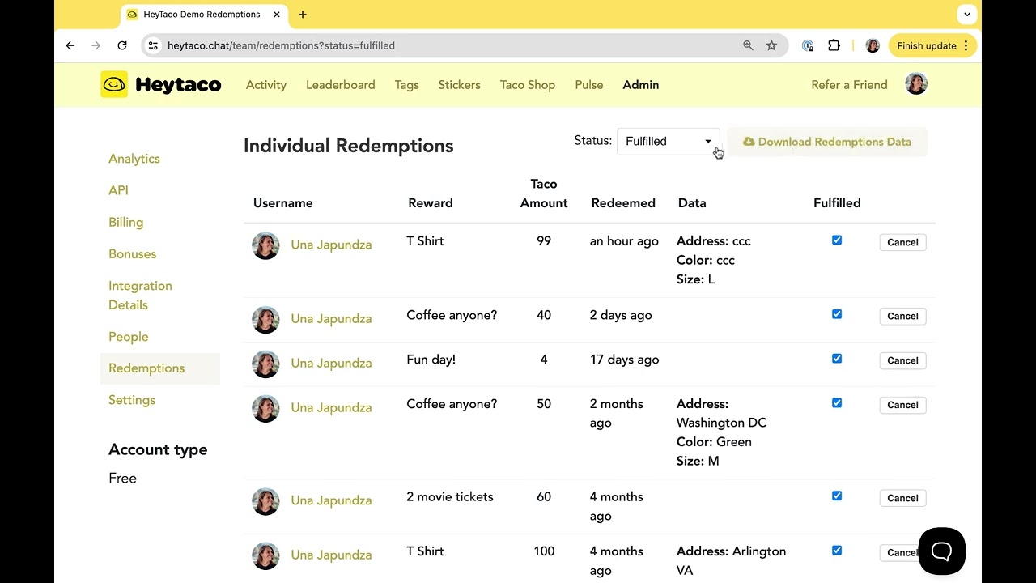Select the Admin menu item
This screenshot has height=583, width=1036.
641,85
